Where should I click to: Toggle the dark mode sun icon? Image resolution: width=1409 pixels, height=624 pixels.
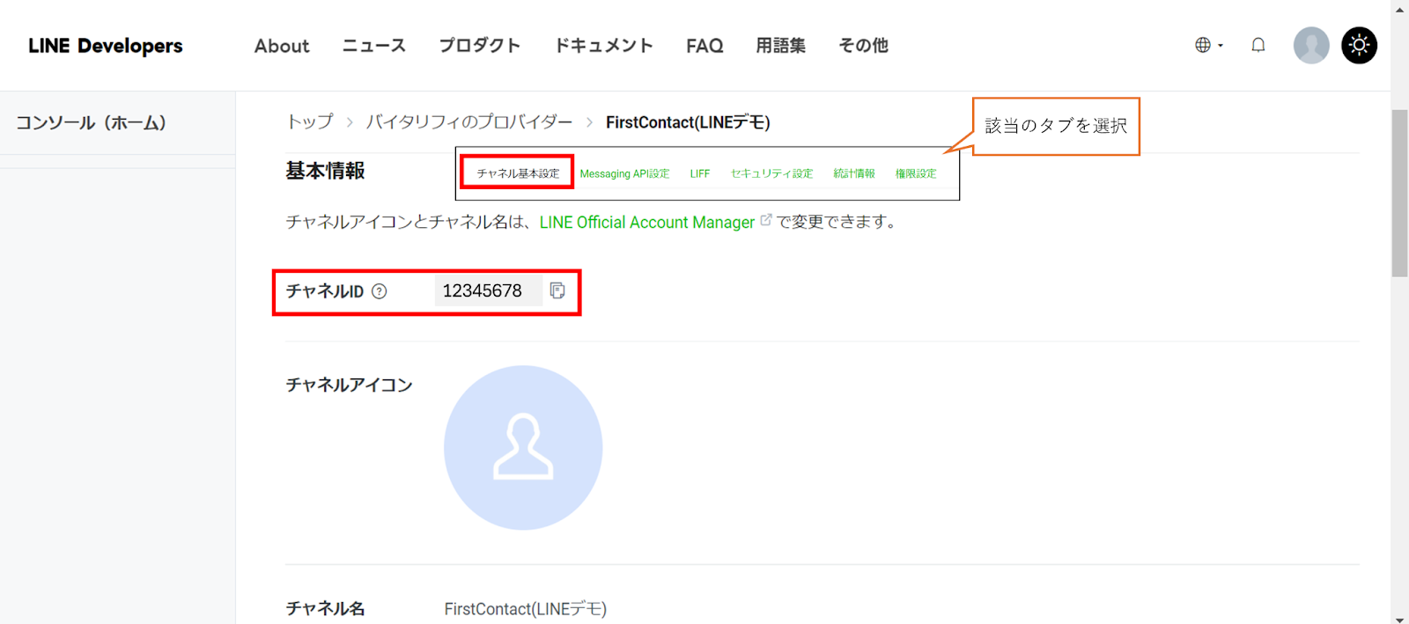1360,45
